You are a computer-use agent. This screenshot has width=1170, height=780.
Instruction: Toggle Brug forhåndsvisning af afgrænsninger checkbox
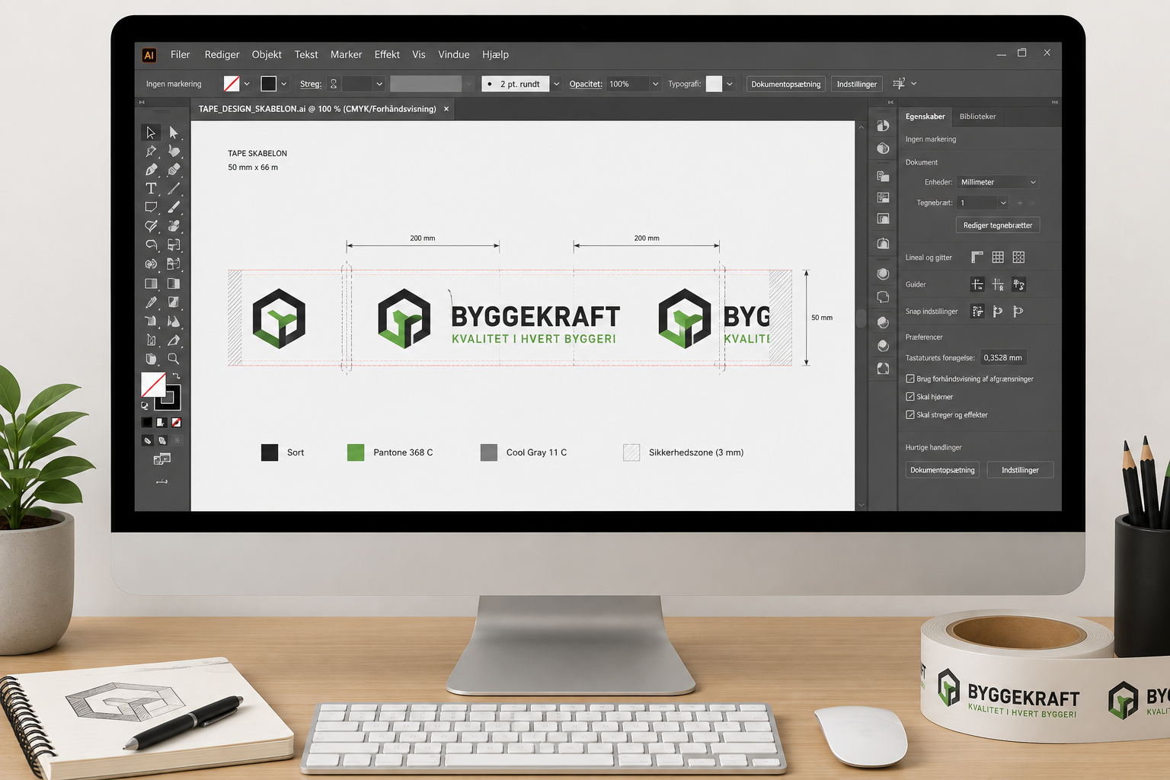(x=909, y=379)
